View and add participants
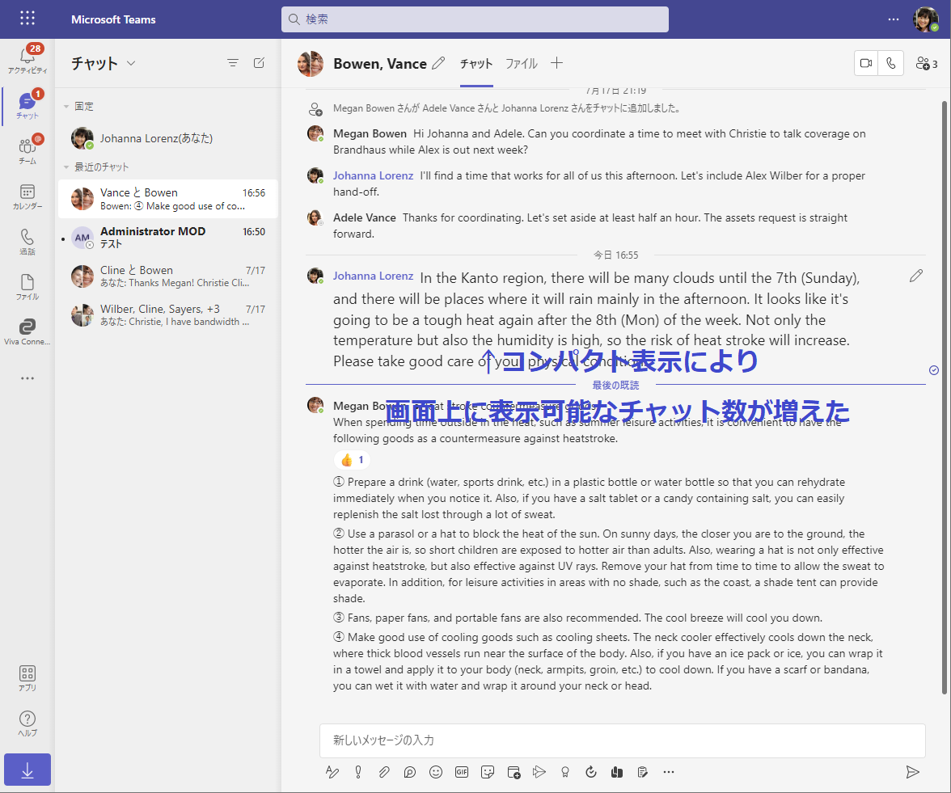951x793 pixels. pos(927,63)
